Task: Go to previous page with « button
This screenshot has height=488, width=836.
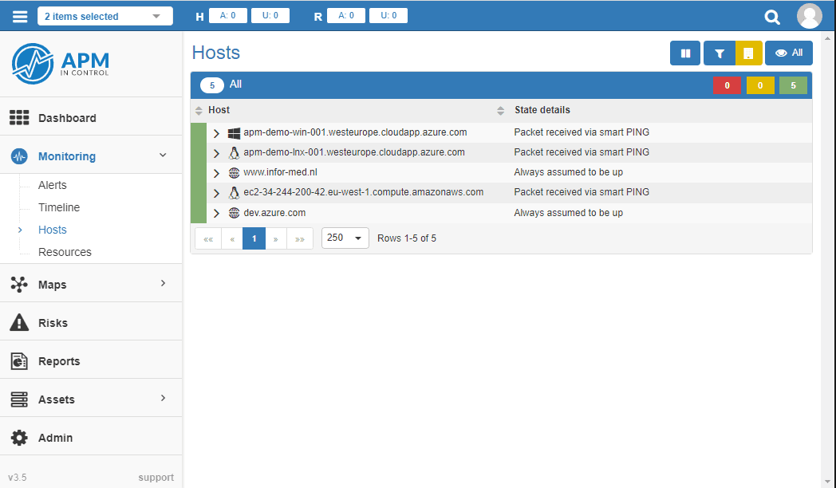Action: click(x=232, y=238)
